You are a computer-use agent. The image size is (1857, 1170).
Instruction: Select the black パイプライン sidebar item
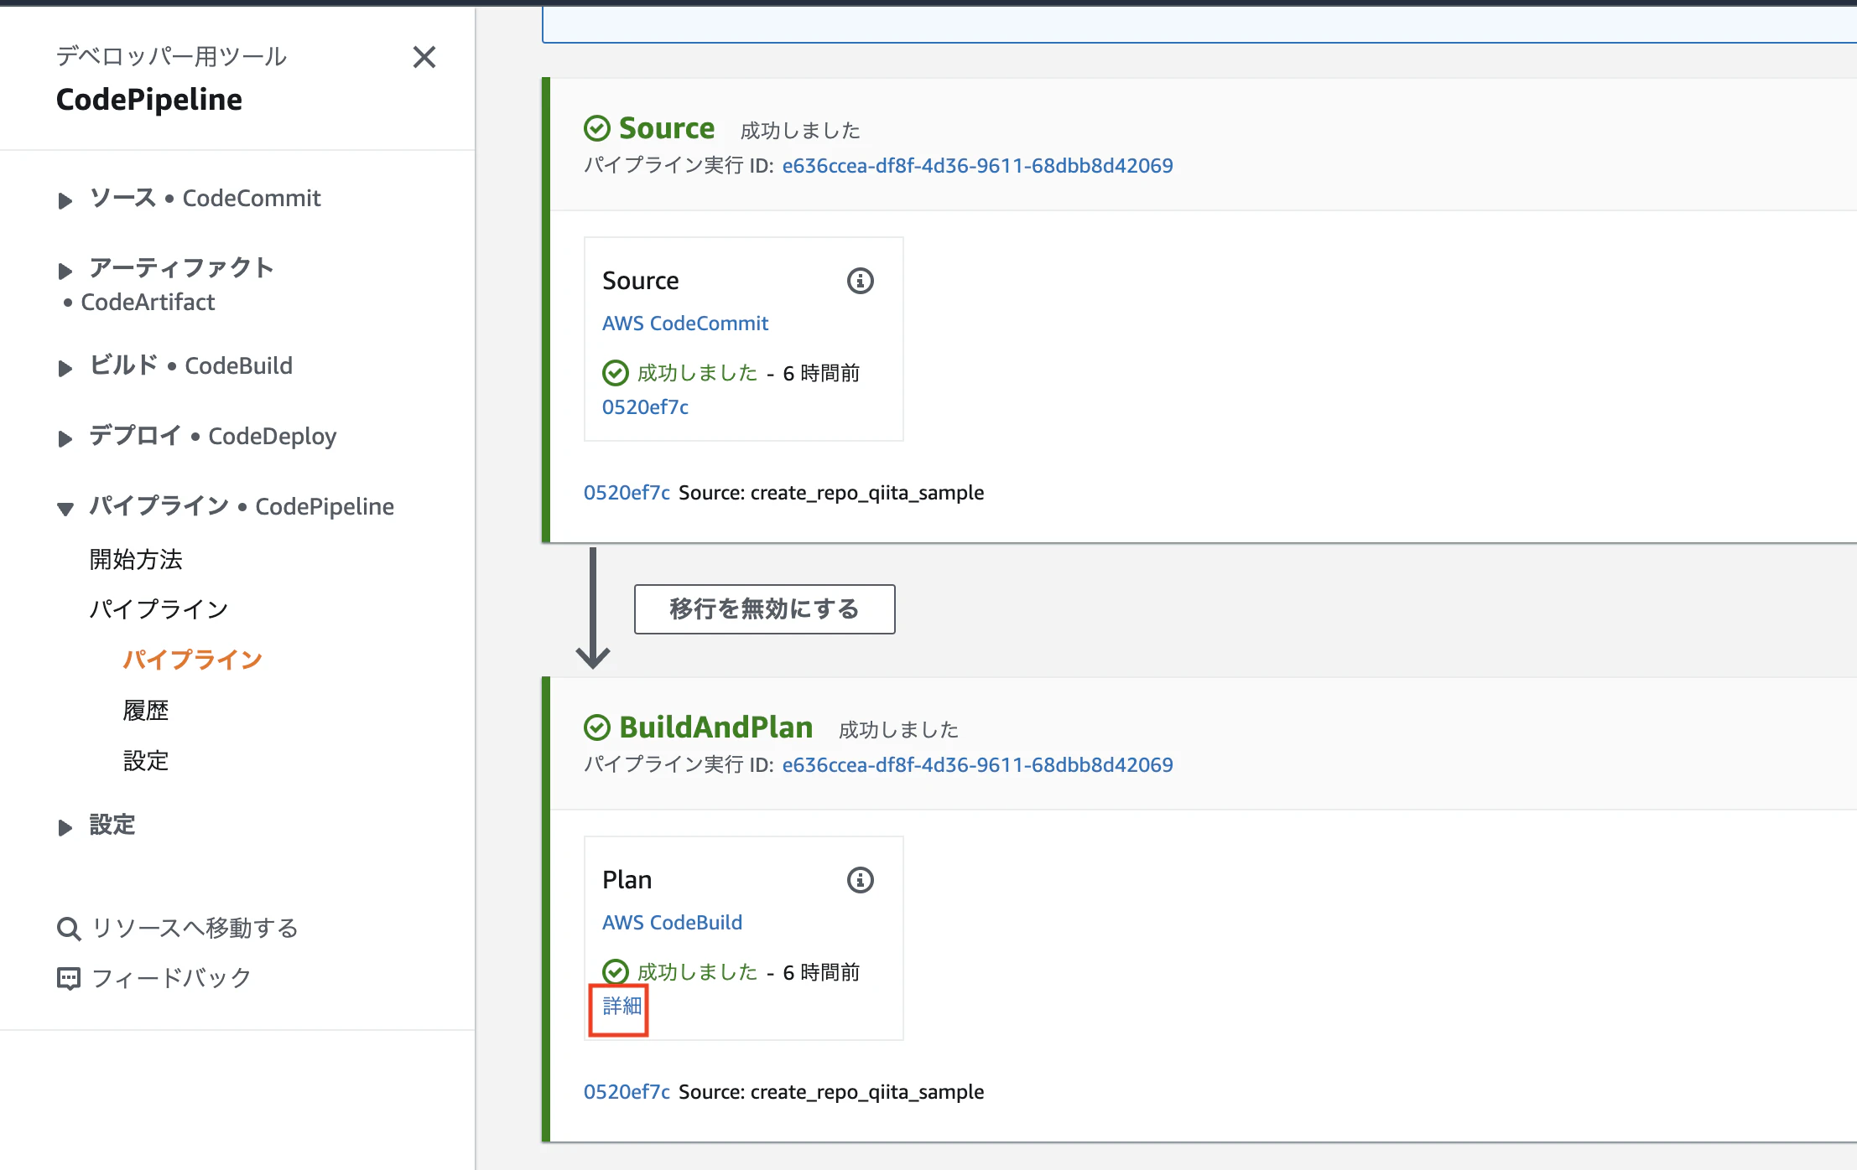(x=159, y=609)
